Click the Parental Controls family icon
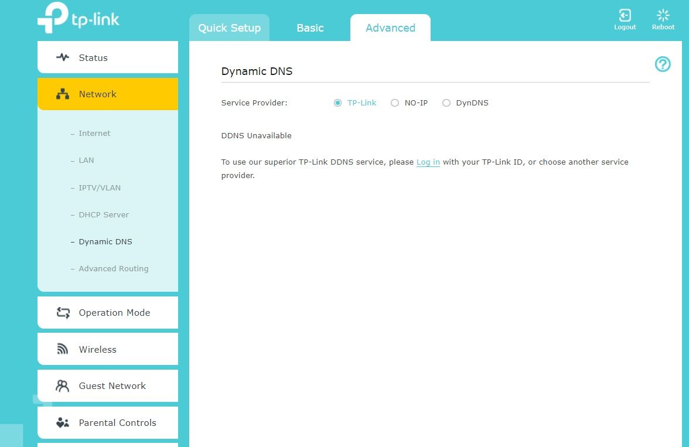This screenshot has width=689, height=447. pyautogui.click(x=63, y=422)
